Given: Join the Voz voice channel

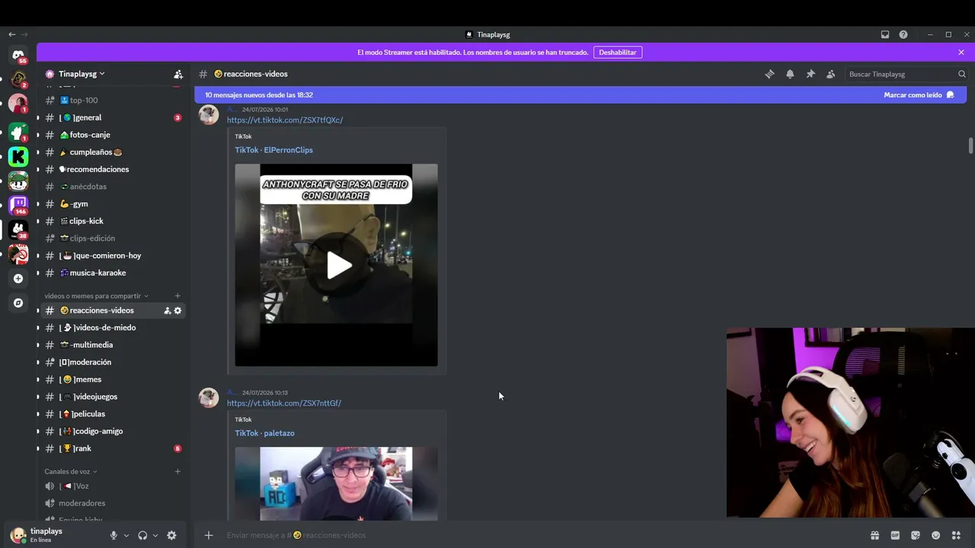Looking at the screenshot, I should point(113,486).
